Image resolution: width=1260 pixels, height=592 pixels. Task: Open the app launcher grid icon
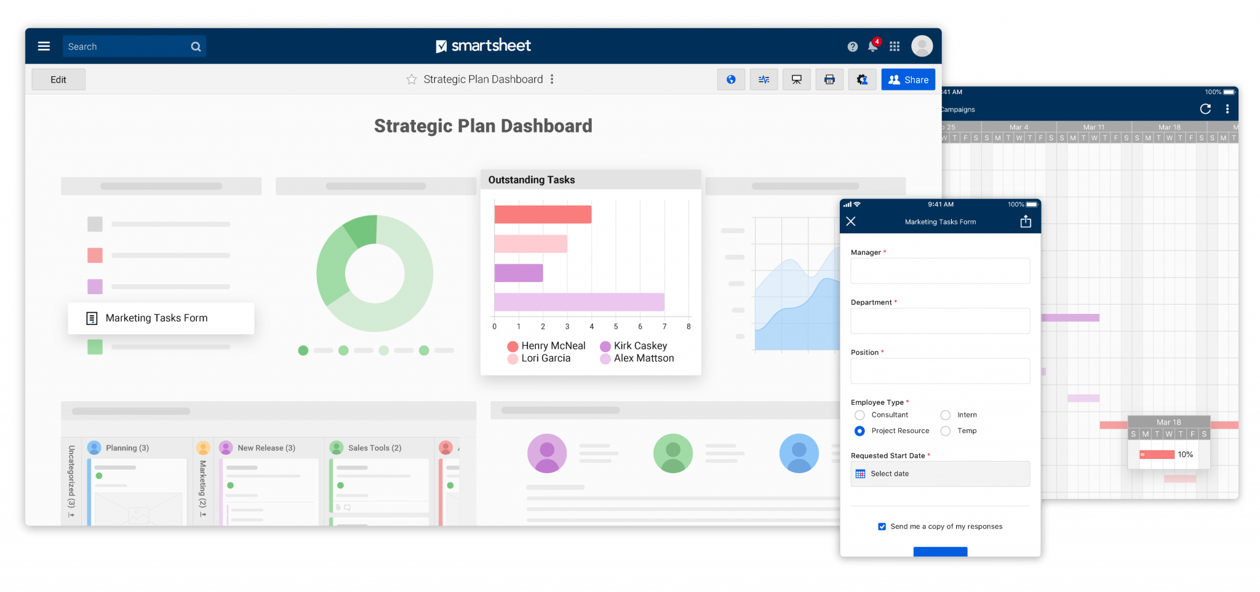(895, 46)
